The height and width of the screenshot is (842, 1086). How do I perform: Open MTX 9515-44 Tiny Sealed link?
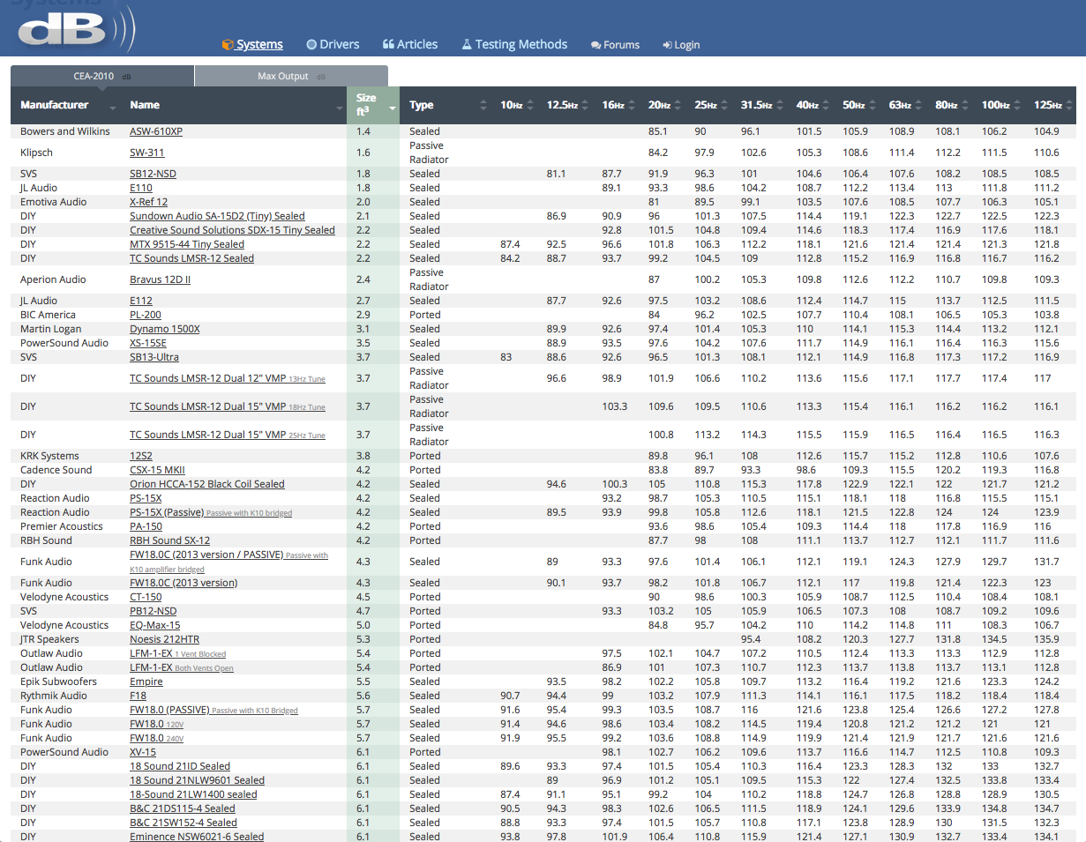coord(187,244)
